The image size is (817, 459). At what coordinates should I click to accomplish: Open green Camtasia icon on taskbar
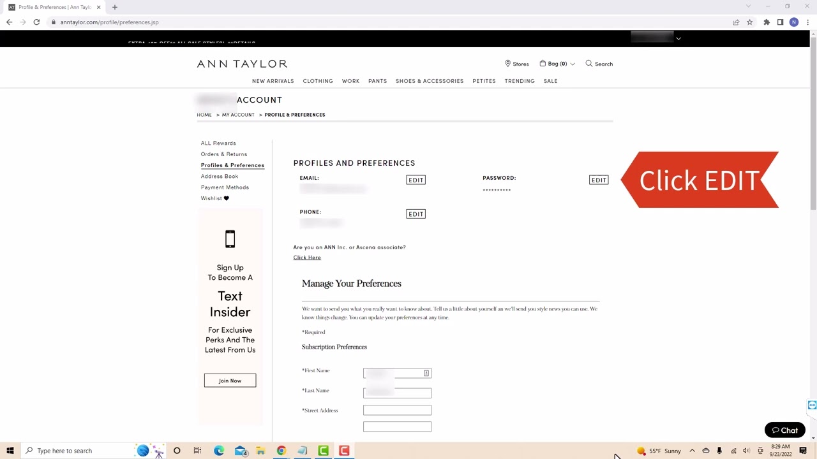click(324, 451)
